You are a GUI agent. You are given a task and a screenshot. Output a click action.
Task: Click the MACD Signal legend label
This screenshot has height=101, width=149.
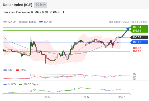coord(31,84)
